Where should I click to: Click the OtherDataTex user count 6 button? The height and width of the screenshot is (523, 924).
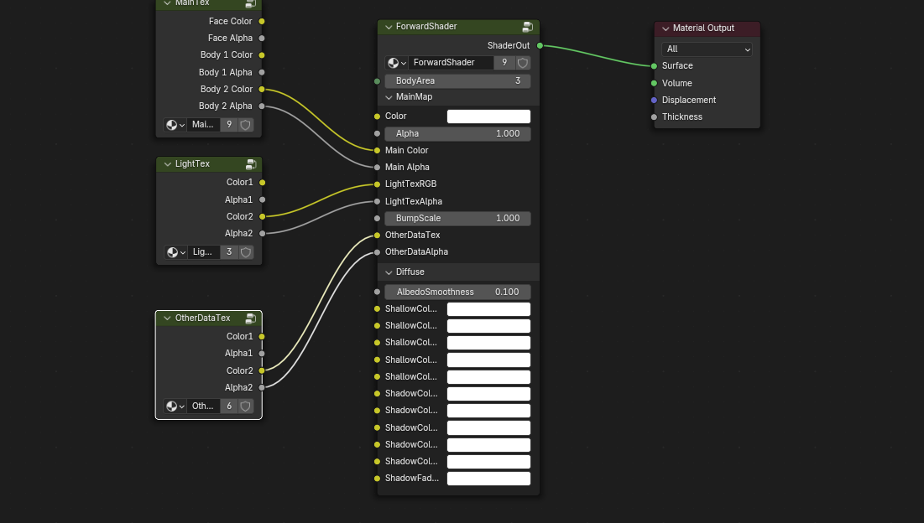(229, 406)
